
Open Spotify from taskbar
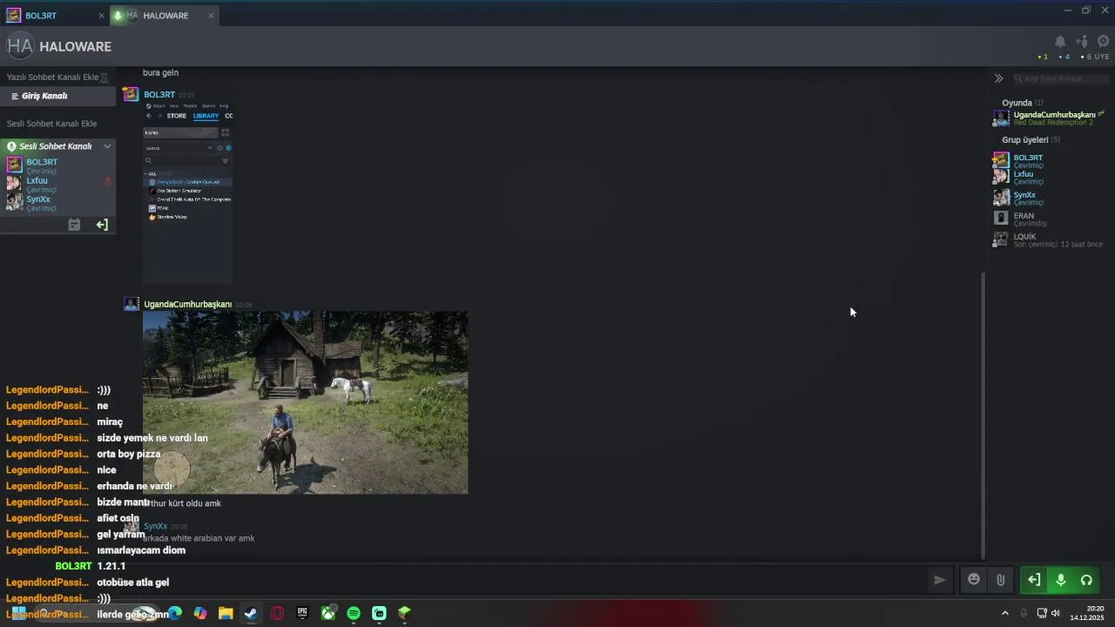[354, 613]
